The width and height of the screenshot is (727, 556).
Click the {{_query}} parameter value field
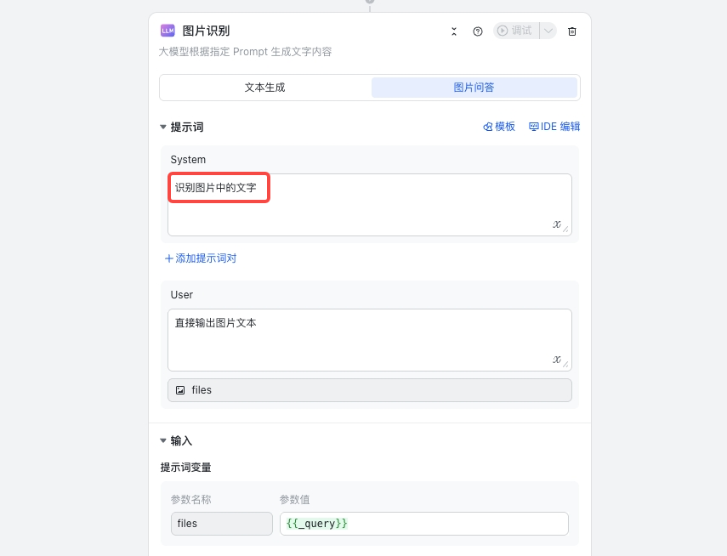click(x=423, y=524)
